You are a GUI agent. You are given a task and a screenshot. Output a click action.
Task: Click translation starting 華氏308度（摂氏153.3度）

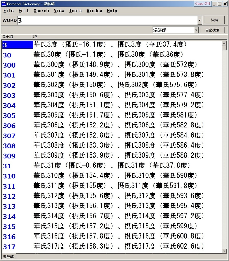point(119,145)
